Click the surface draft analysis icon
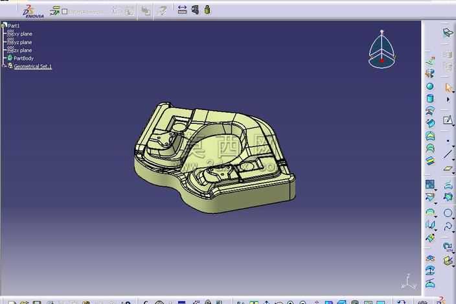The height and width of the screenshot is (304, 456). [430, 270]
